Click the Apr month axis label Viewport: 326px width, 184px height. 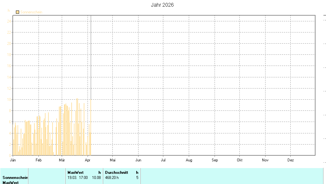coord(88,160)
